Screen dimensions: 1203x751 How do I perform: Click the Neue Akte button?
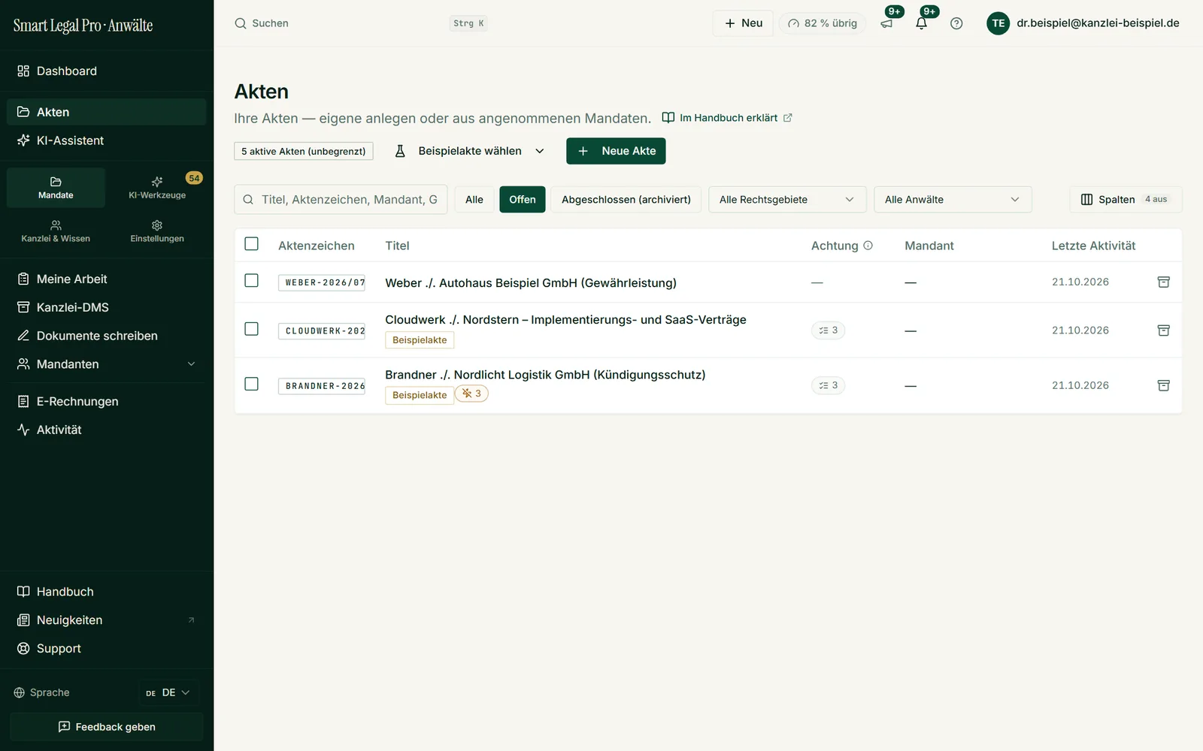tap(616, 151)
